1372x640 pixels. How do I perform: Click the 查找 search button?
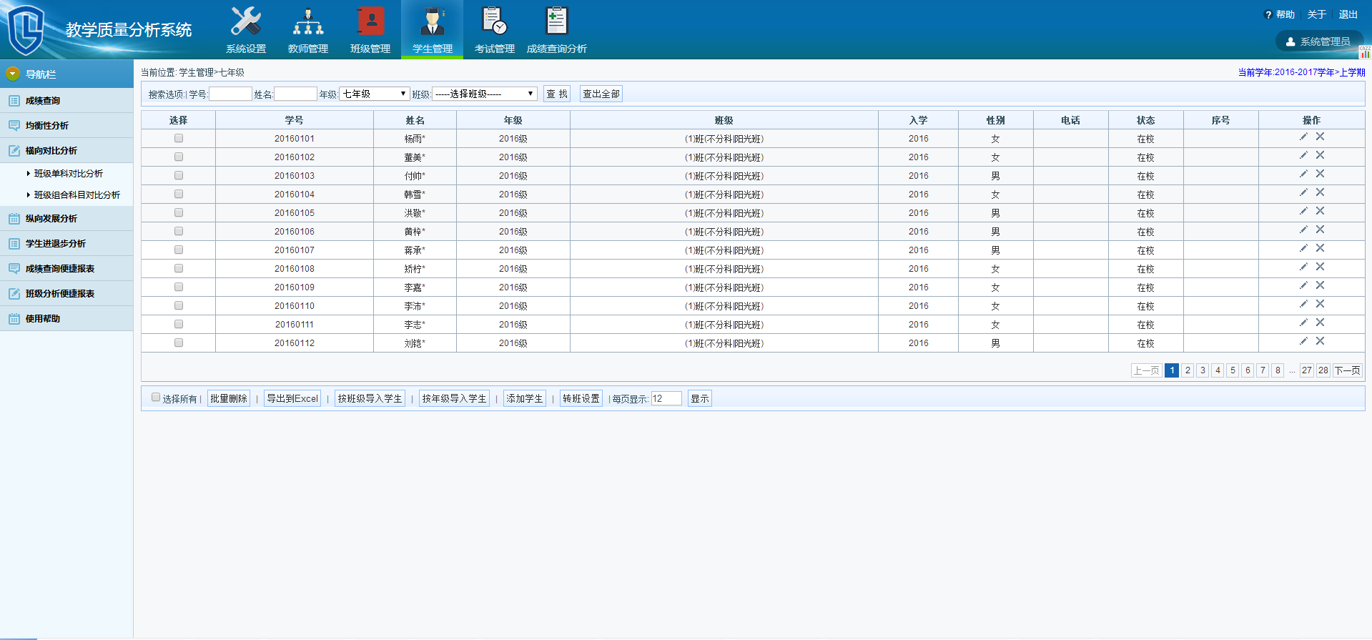click(x=557, y=94)
